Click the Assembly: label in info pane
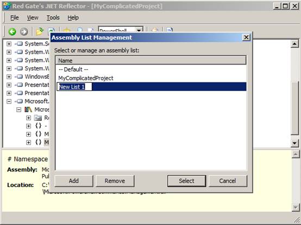The width and height of the screenshot is (301, 225). [22, 170]
